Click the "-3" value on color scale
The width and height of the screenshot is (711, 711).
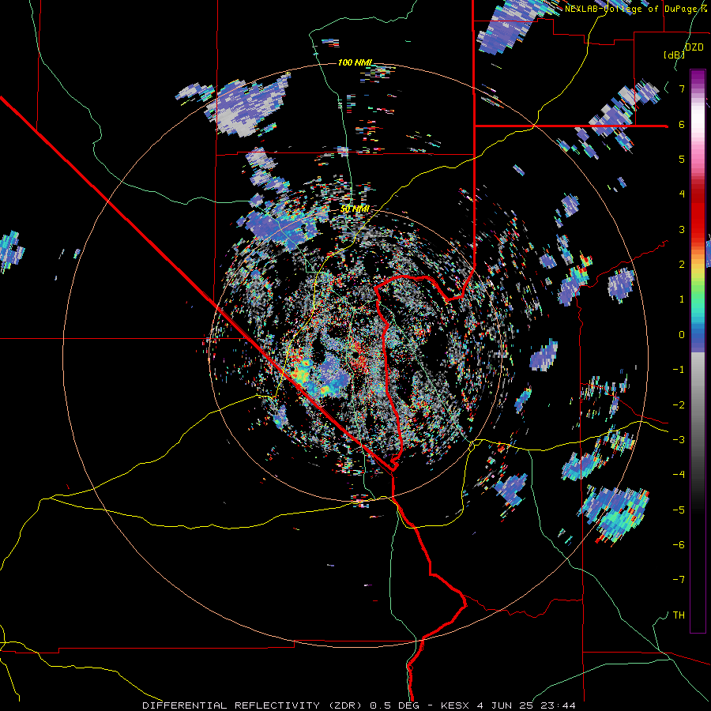[679, 440]
